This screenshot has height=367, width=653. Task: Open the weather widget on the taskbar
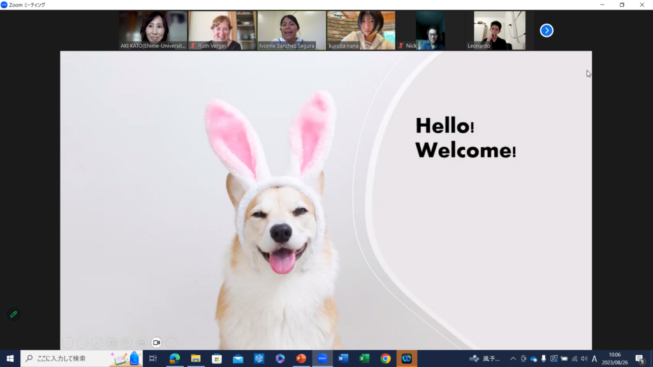coord(485,358)
